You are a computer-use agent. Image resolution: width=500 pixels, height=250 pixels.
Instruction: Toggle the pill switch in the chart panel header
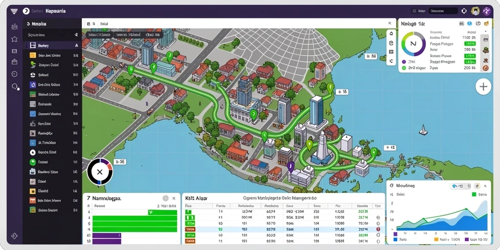point(459,186)
